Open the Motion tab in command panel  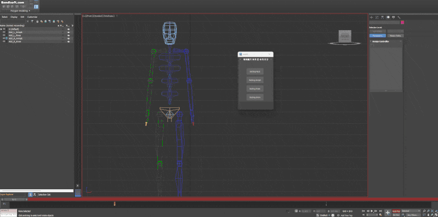tap(388, 17)
